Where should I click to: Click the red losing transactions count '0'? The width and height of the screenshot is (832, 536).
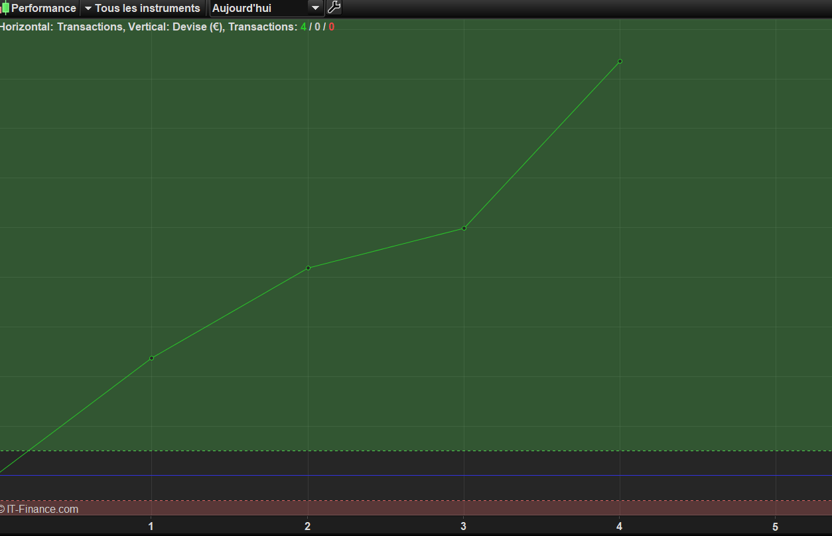click(x=332, y=27)
